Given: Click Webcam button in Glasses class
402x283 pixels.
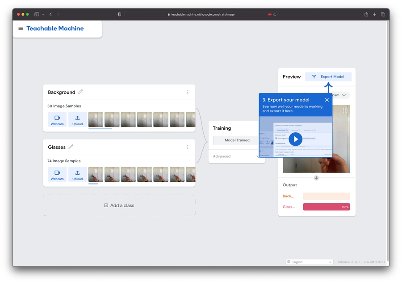Looking at the screenshot, I should pos(57,174).
